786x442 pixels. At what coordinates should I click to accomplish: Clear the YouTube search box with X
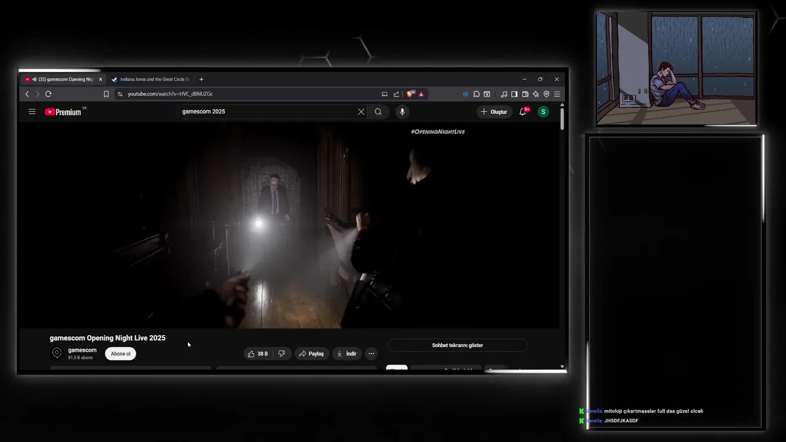tap(361, 112)
